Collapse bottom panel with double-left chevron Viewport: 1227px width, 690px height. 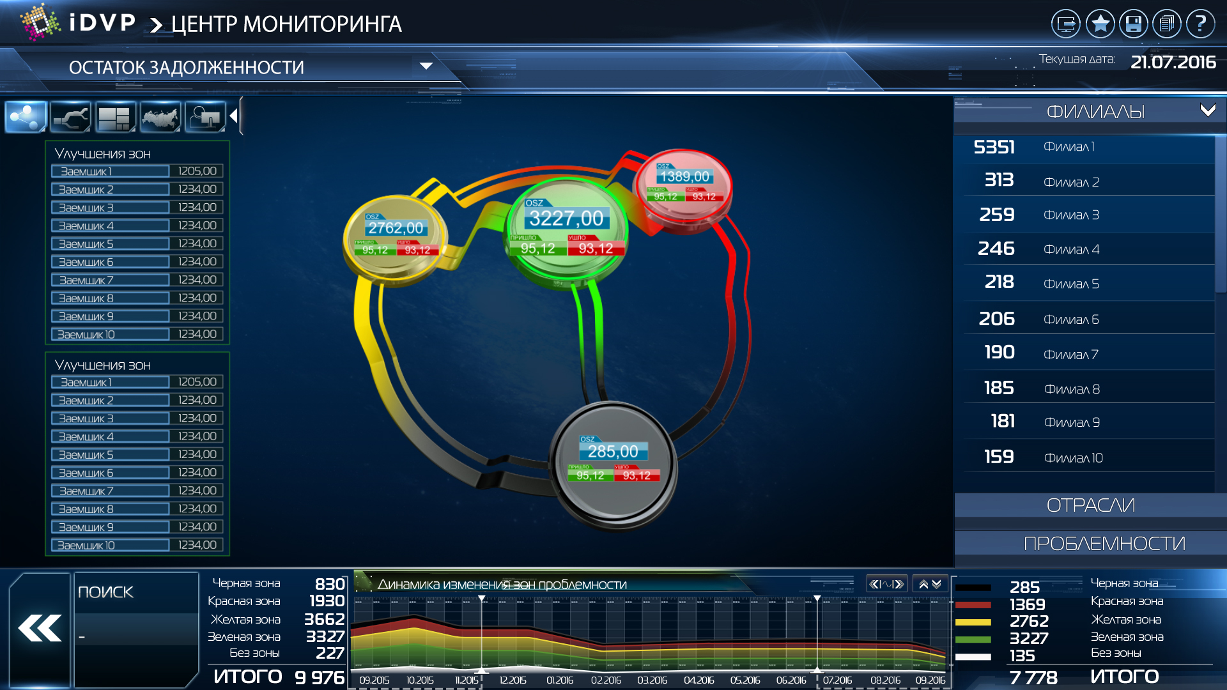[x=40, y=629]
